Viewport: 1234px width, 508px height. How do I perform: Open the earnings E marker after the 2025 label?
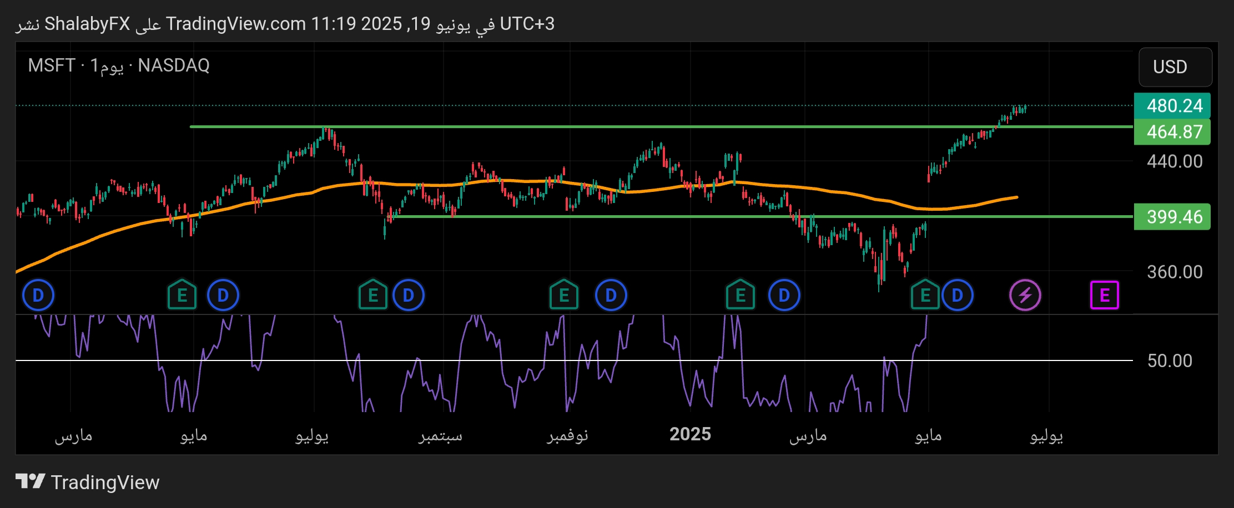(741, 295)
